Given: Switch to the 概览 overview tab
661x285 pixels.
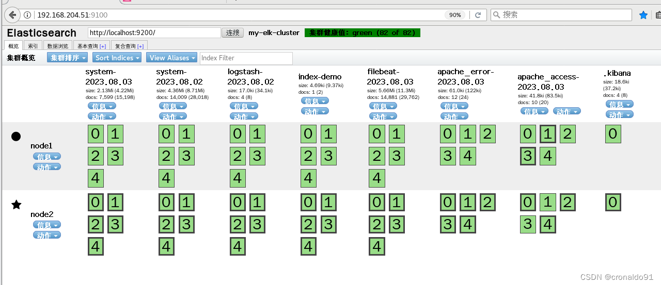Looking at the screenshot, I should click(13, 46).
